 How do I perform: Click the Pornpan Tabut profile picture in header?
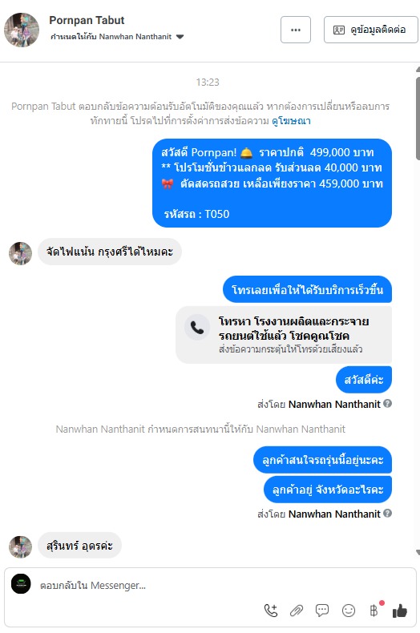coord(22,30)
